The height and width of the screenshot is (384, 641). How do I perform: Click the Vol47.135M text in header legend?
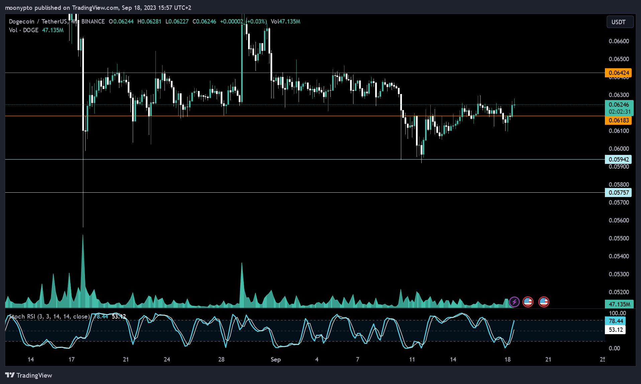pyautogui.click(x=286, y=22)
